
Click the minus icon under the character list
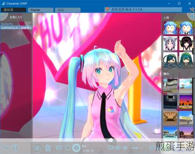[x=173, y=65]
